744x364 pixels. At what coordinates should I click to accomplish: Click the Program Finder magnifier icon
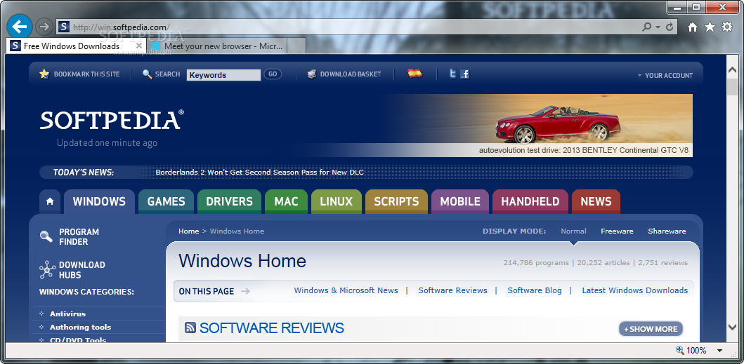pos(46,236)
